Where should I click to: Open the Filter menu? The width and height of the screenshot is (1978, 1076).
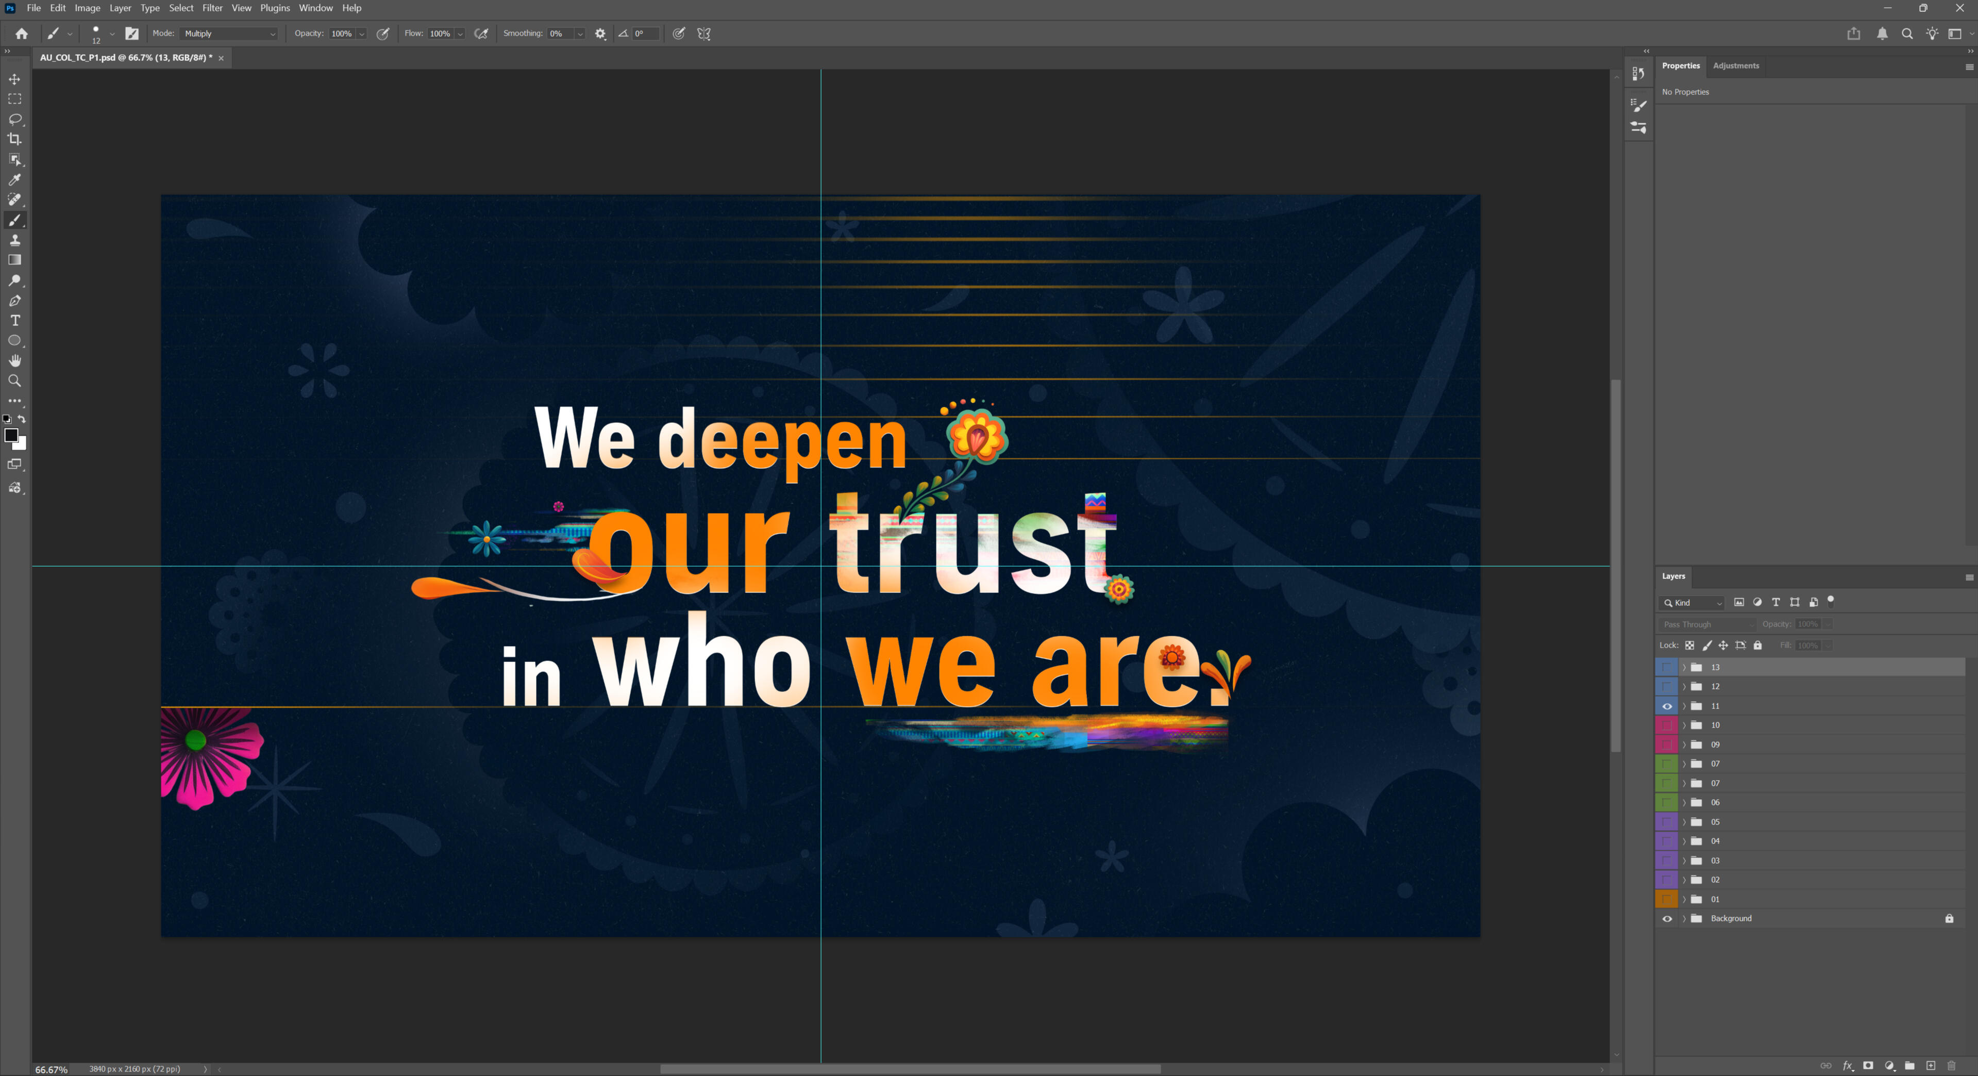212,8
